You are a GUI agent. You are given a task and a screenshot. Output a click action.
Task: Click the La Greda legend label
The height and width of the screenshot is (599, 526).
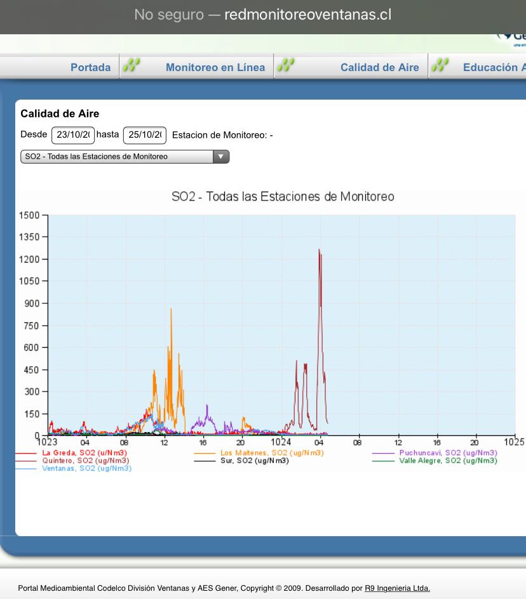84,453
